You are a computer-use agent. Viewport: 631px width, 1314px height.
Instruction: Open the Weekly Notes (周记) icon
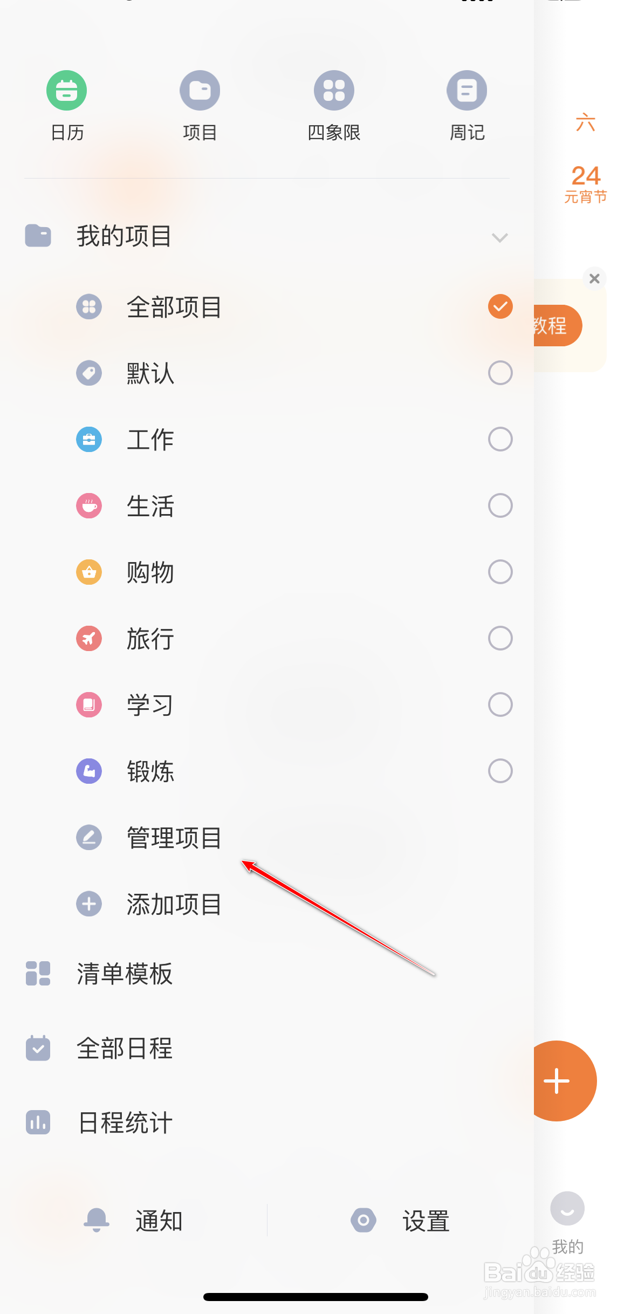click(467, 91)
